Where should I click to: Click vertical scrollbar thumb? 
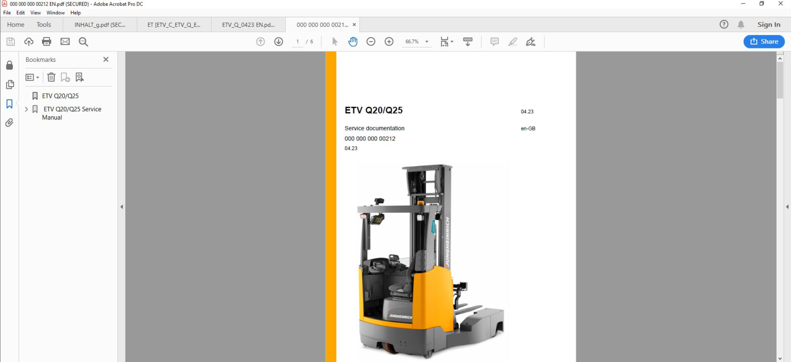(780, 80)
